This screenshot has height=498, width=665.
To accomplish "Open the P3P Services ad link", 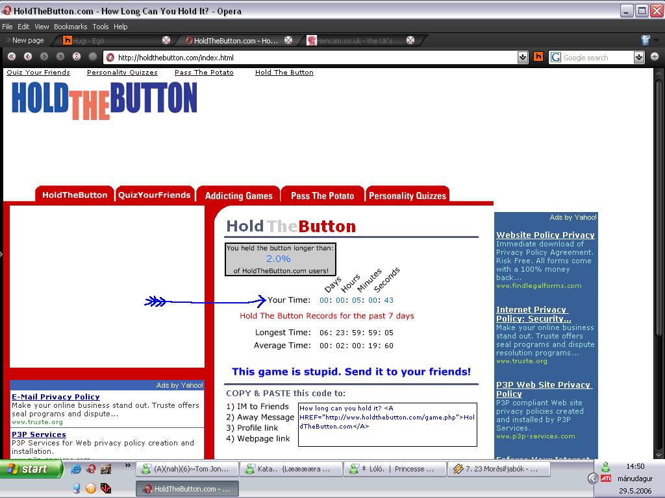I will (38, 434).
